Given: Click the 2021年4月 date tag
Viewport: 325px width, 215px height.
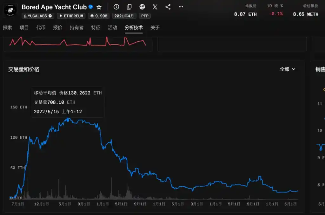Looking at the screenshot, I should 124,16.
